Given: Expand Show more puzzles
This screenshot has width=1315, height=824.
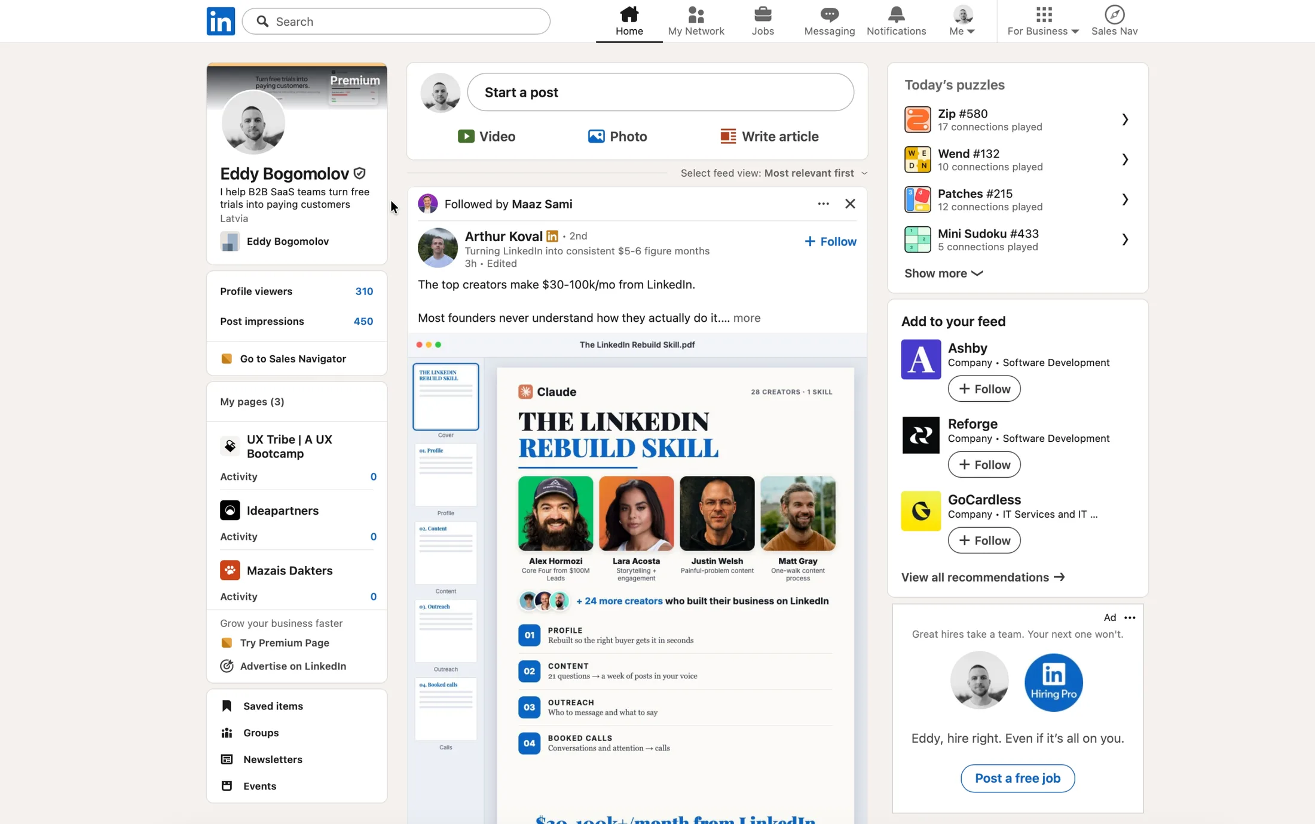Looking at the screenshot, I should click(943, 273).
